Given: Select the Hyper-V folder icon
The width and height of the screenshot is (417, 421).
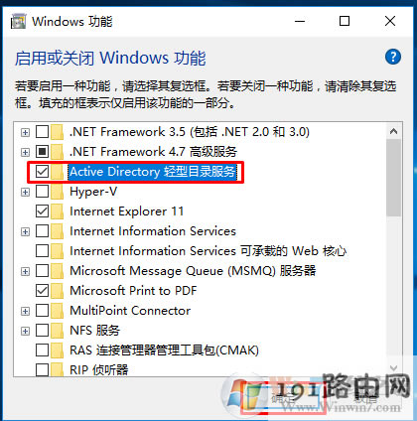Looking at the screenshot, I should point(58,192).
